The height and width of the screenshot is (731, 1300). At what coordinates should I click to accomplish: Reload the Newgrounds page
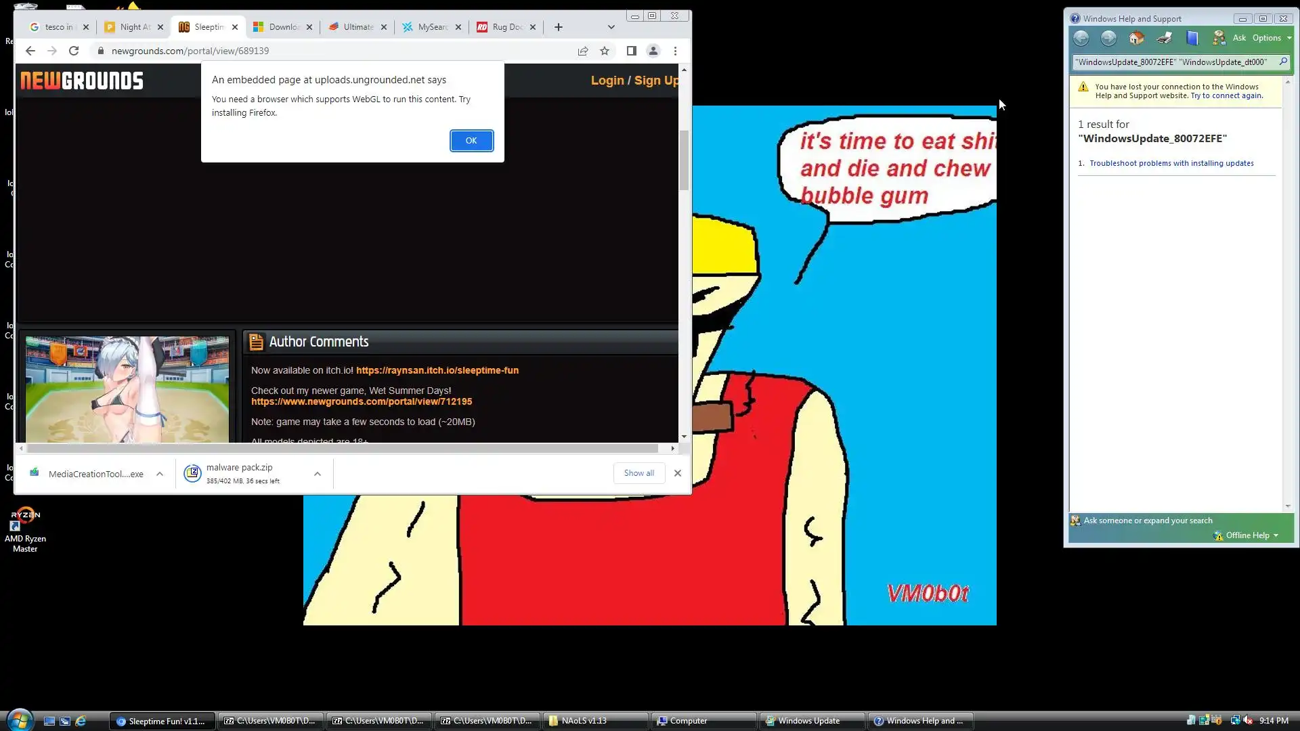(74, 51)
